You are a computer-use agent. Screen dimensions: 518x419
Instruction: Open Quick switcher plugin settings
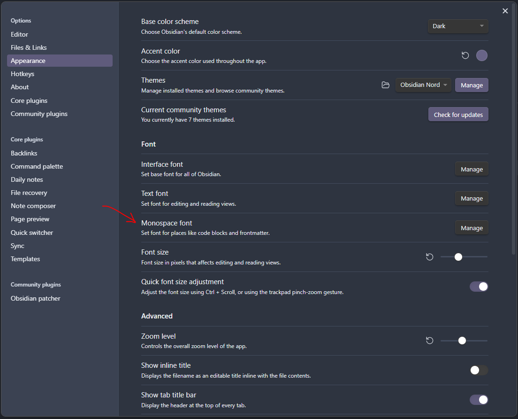(x=60, y=233)
